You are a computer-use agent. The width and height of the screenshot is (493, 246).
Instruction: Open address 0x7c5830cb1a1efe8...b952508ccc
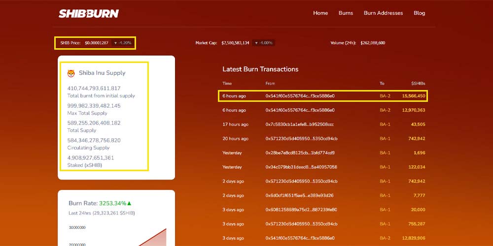[x=300, y=124]
